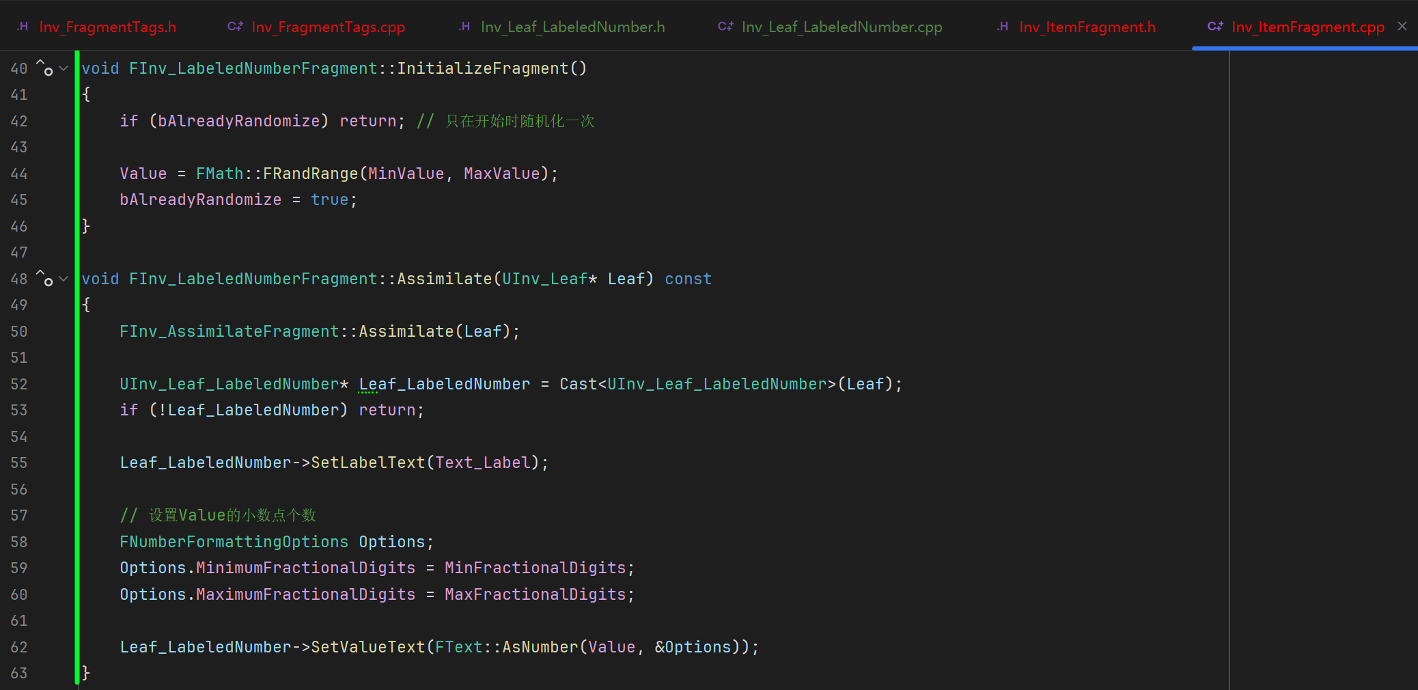Click MaximumFractionalDigits on line 60

click(306, 594)
